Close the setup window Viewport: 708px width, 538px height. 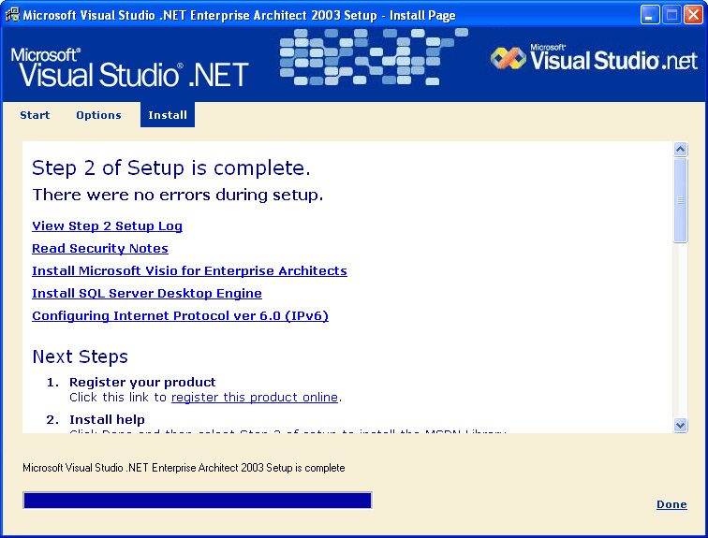click(x=693, y=15)
